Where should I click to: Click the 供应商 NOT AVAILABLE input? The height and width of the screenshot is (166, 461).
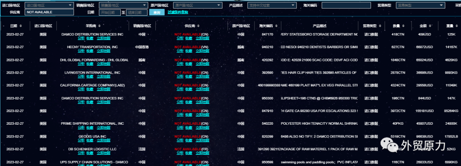(x=49, y=12)
